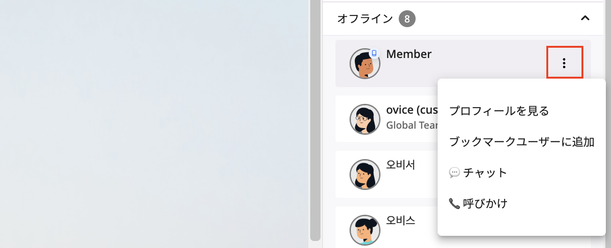Screen dimensions: 611x248
Task: Click the Global Team subtitle text
Action: pos(412,125)
